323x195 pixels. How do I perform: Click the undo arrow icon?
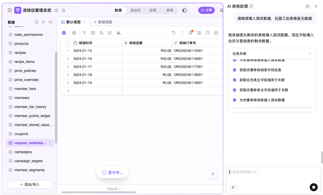(x=173, y=33)
